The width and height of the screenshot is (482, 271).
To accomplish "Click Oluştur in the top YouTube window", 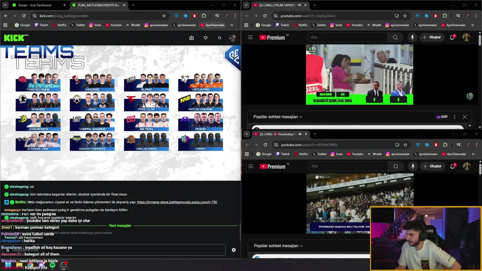I will point(432,37).
